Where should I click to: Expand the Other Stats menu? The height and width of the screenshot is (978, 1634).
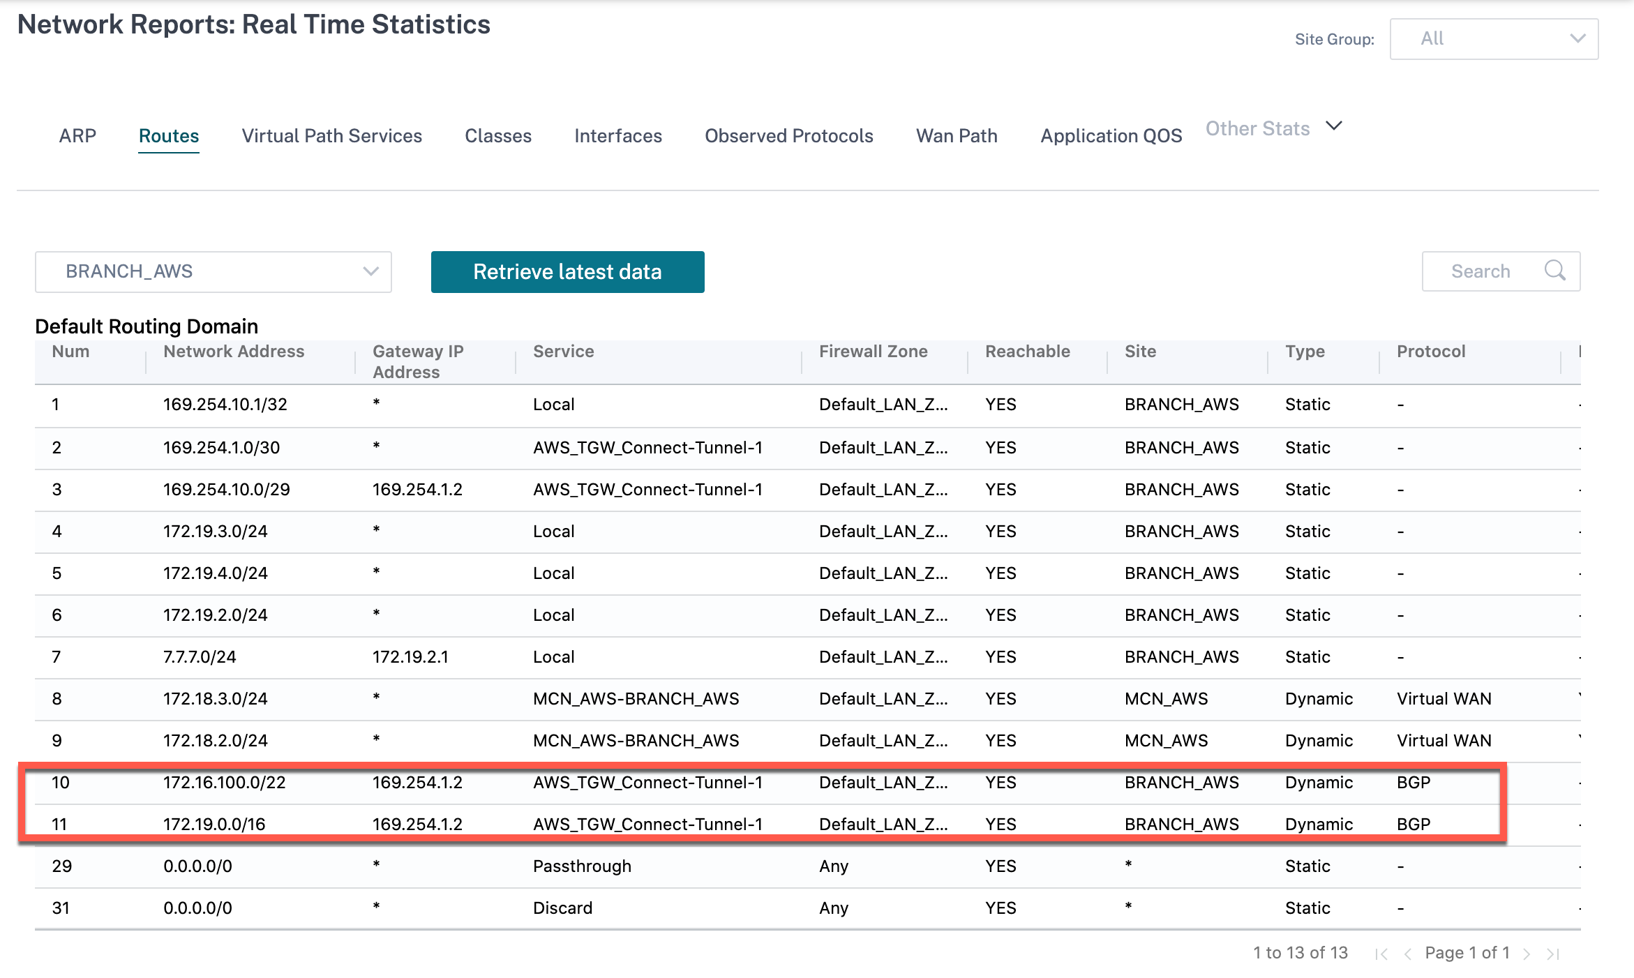pos(1273,128)
